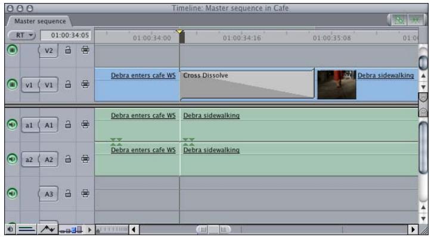Click stereo pair indicator on Debra enters cafe
This screenshot has height=237, width=431.
pyautogui.click(x=116, y=142)
